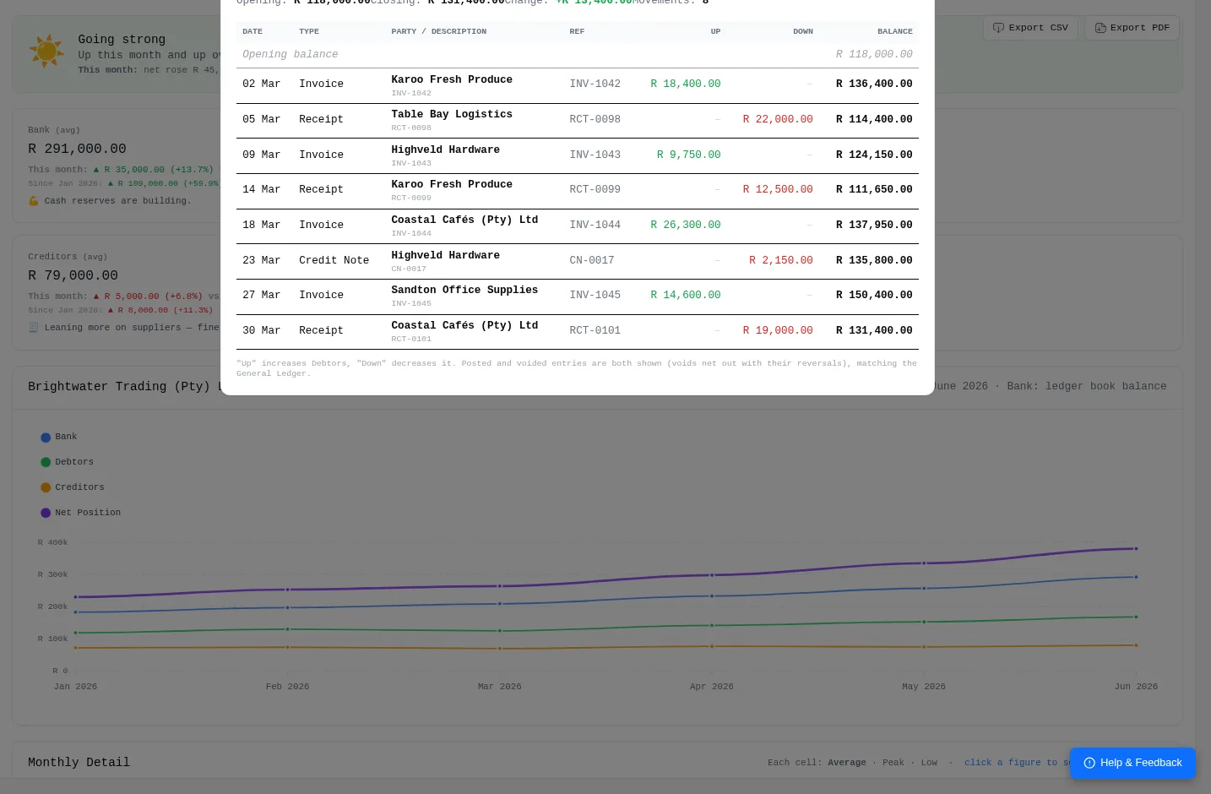Click the Opening balance row

point(577,55)
